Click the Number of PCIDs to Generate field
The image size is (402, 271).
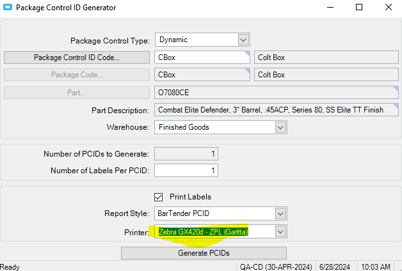pos(186,154)
